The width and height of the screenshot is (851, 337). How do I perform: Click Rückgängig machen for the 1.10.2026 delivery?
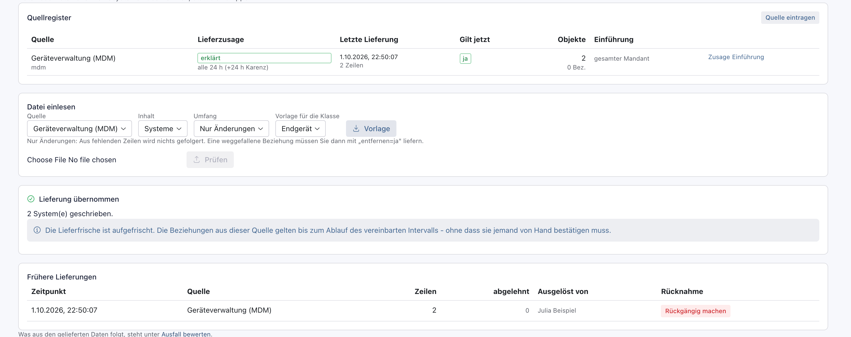point(695,311)
